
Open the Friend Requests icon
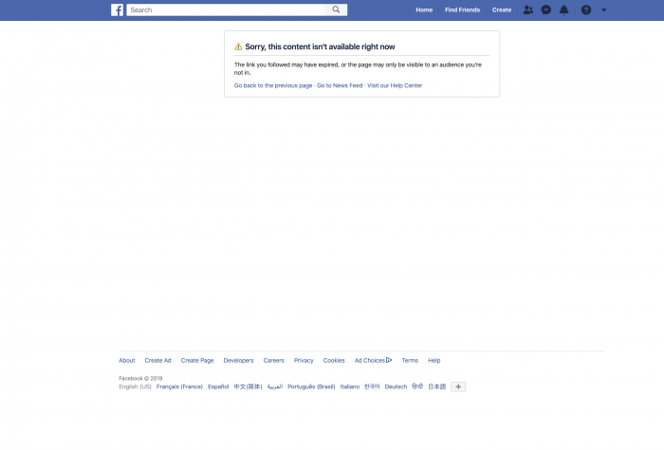tap(528, 9)
